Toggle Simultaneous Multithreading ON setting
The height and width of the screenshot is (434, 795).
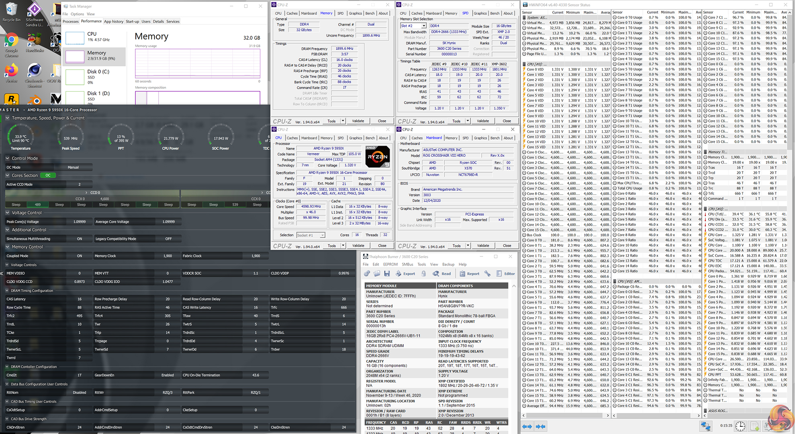click(x=79, y=239)
